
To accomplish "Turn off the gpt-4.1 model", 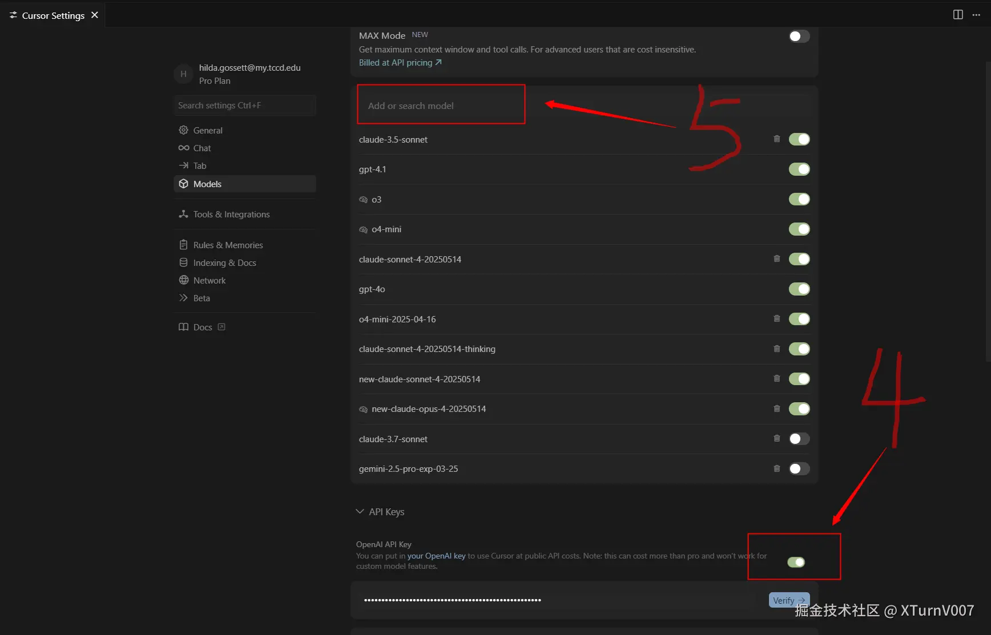I will [x=799, y=169].
